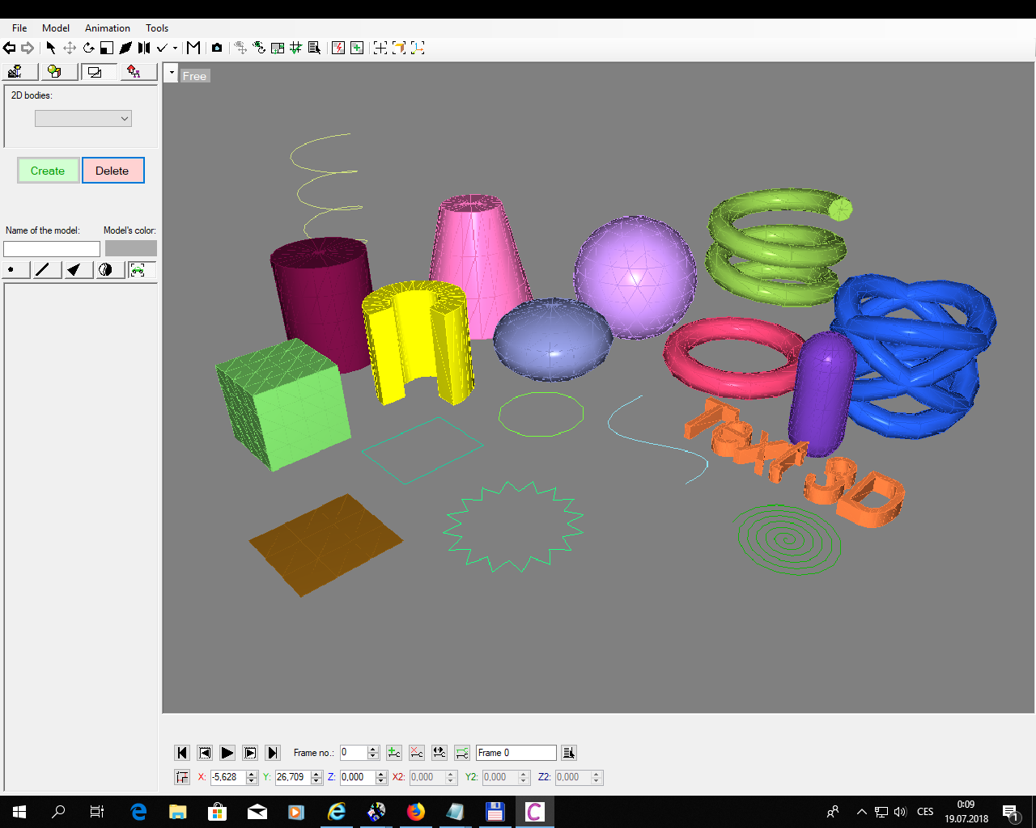Select the arrow pointer tool
This screenshot has width=1036, height=828.
point(51,48)
